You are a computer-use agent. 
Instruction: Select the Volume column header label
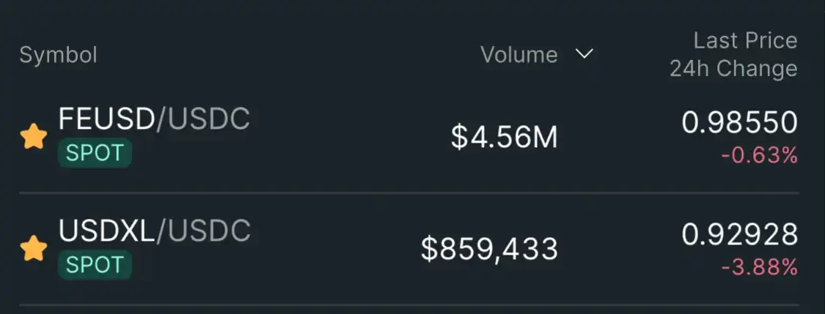(518, 55)
